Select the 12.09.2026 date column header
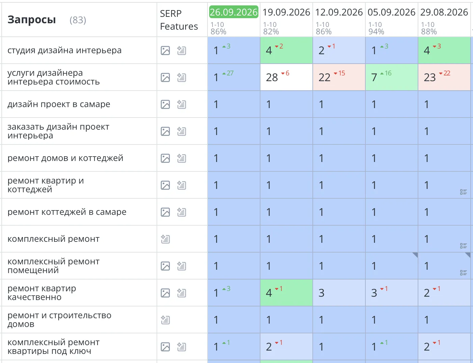This screenshot has height=363, width=473. tap(339, 12)
